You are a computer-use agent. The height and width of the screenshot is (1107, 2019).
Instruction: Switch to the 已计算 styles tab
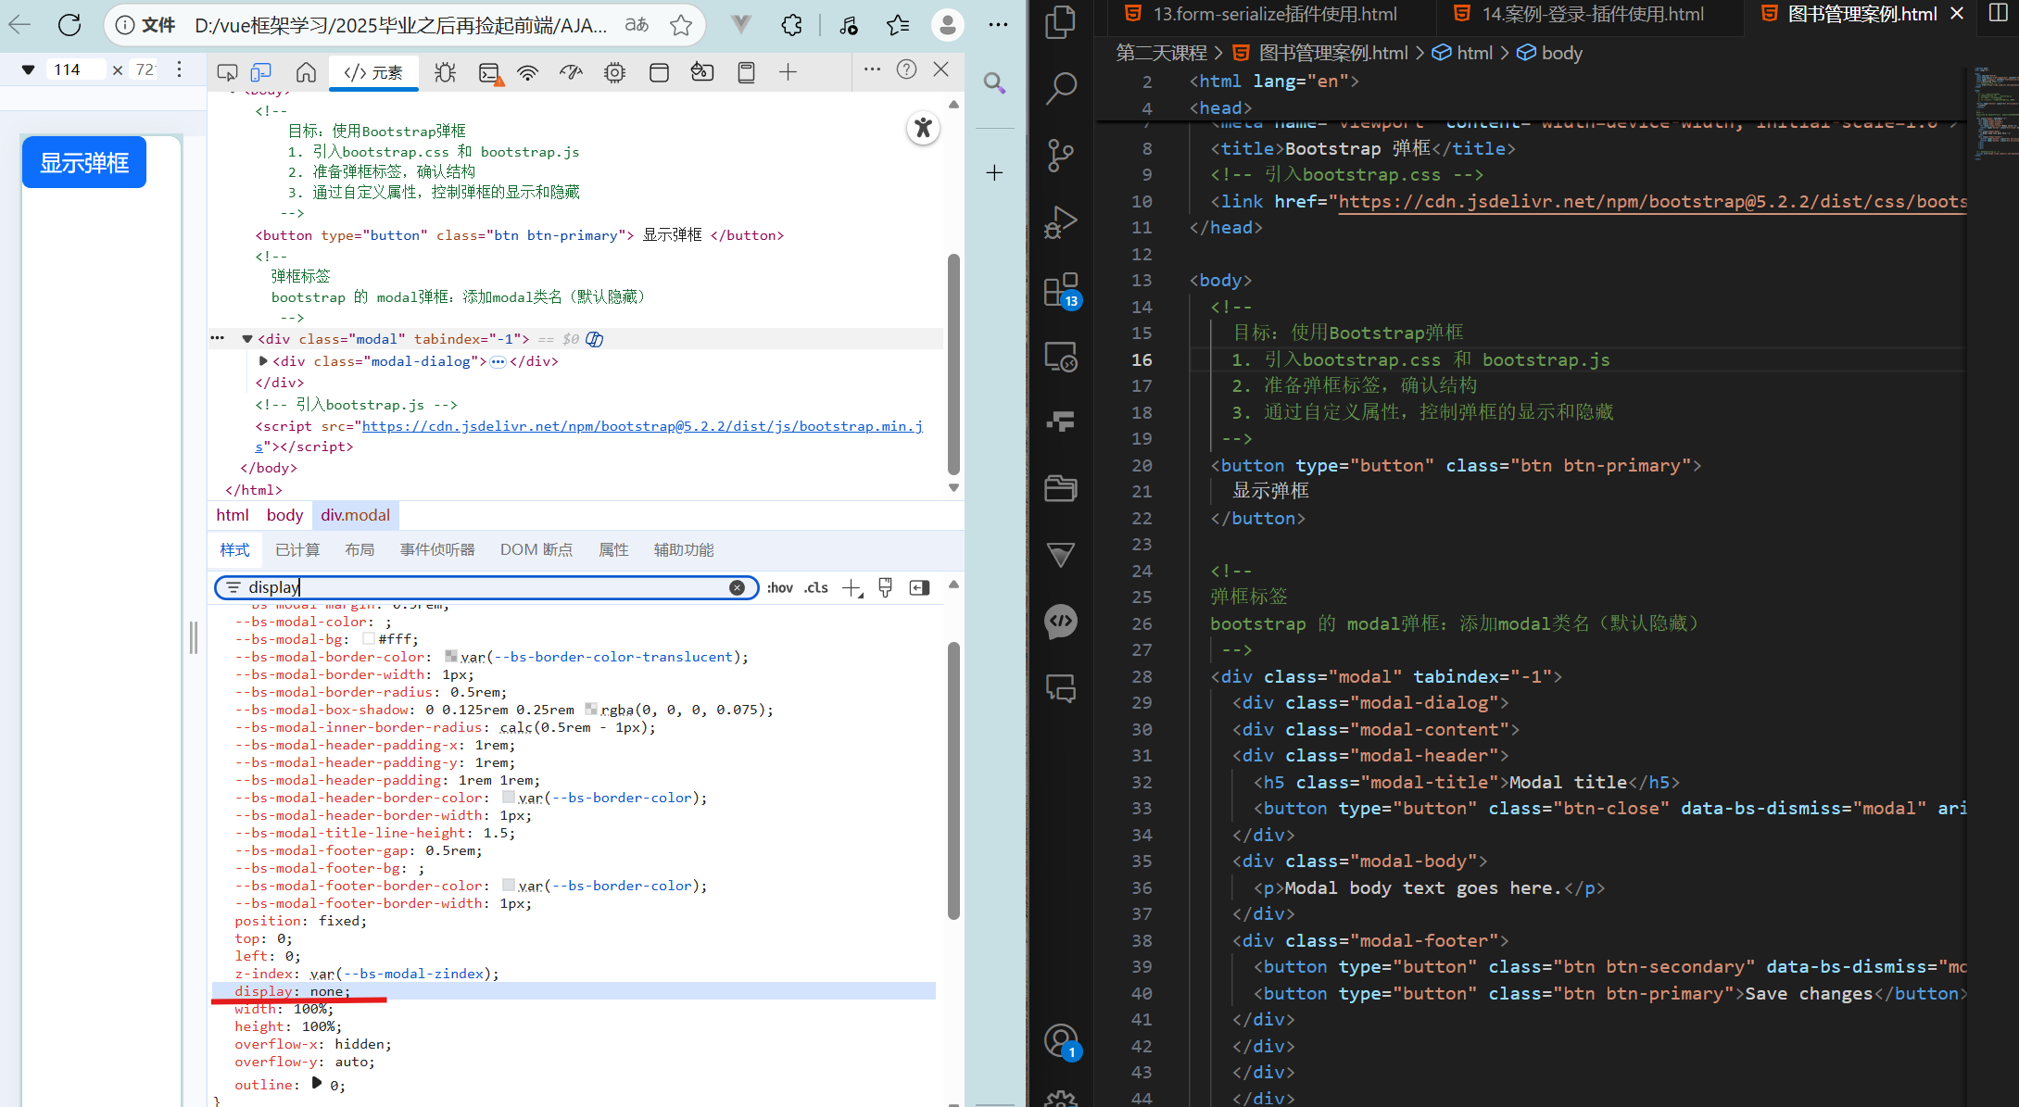tap(297, 550)
